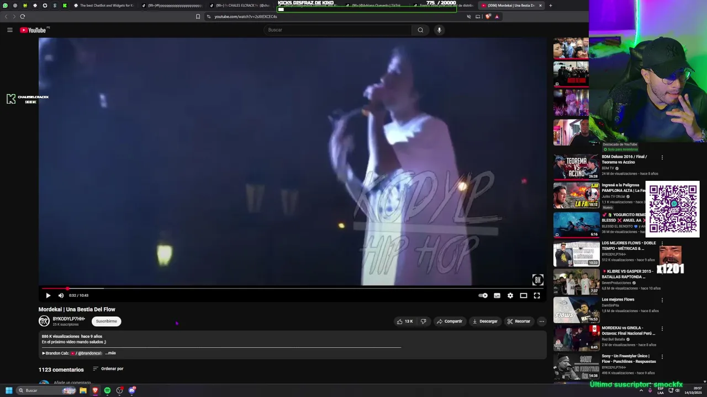Show hidden system tray icons chevron
Screen dimensions: 707x397
pyautogui.click(x=641, y=390)
